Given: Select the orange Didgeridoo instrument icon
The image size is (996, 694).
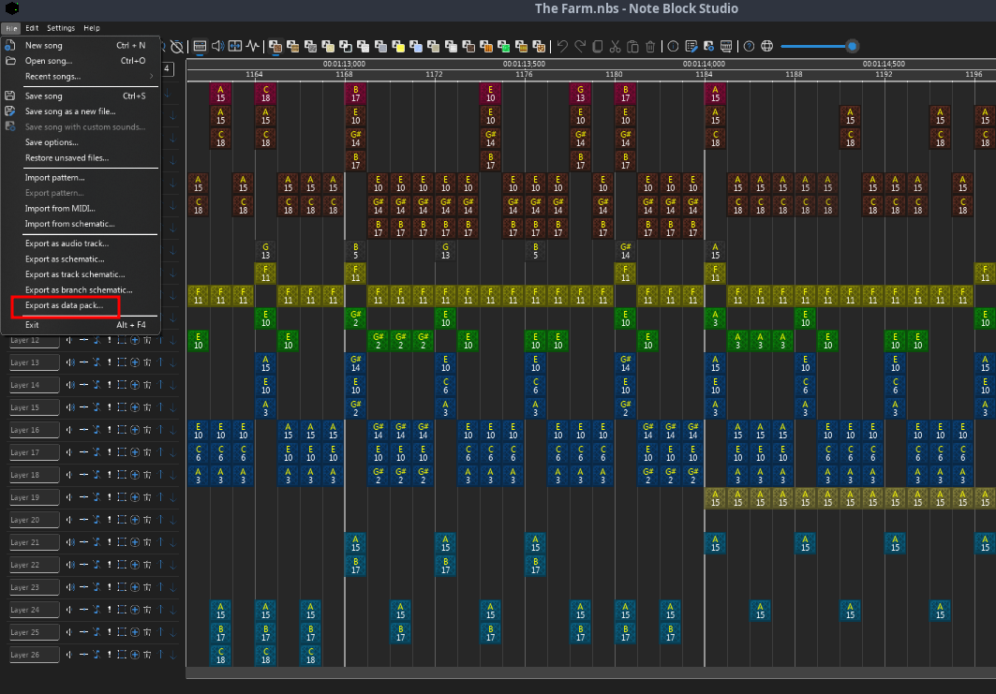Looking at the screenshot, I should coord(486,46).
